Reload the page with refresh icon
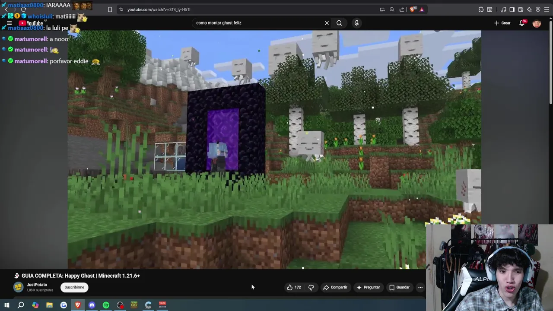This screenshot has height=311, width=553. click(23, 9)
